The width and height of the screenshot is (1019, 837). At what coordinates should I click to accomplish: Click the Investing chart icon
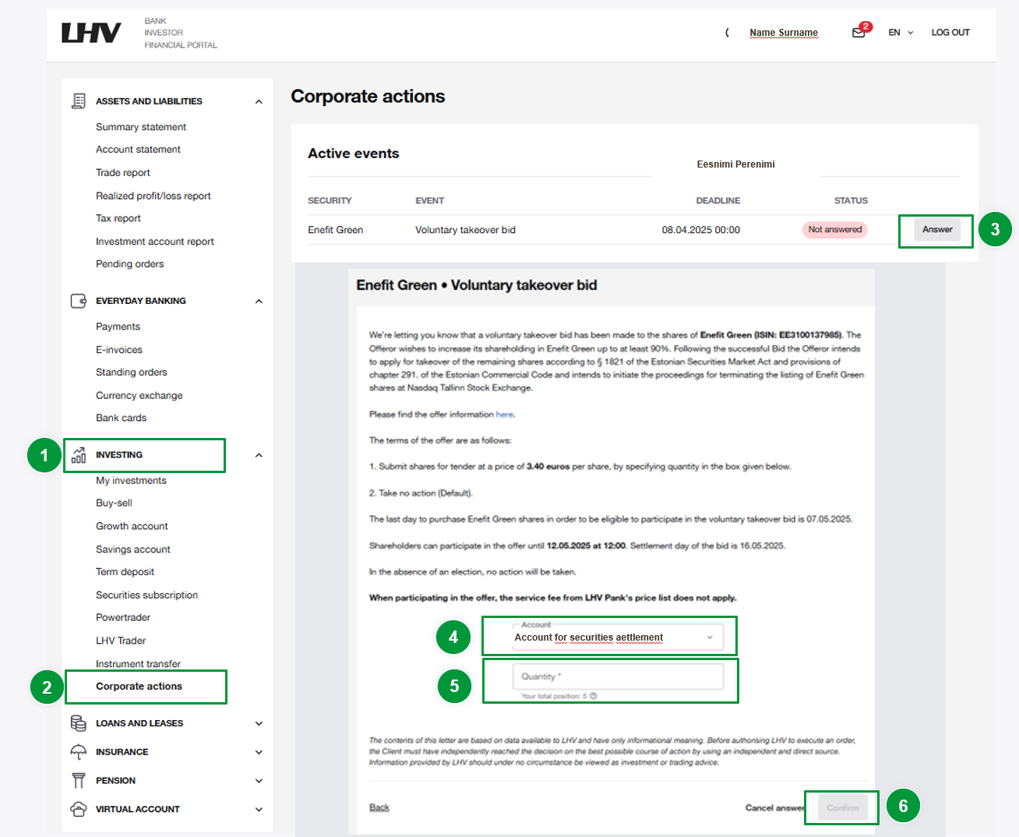(79, 455)
